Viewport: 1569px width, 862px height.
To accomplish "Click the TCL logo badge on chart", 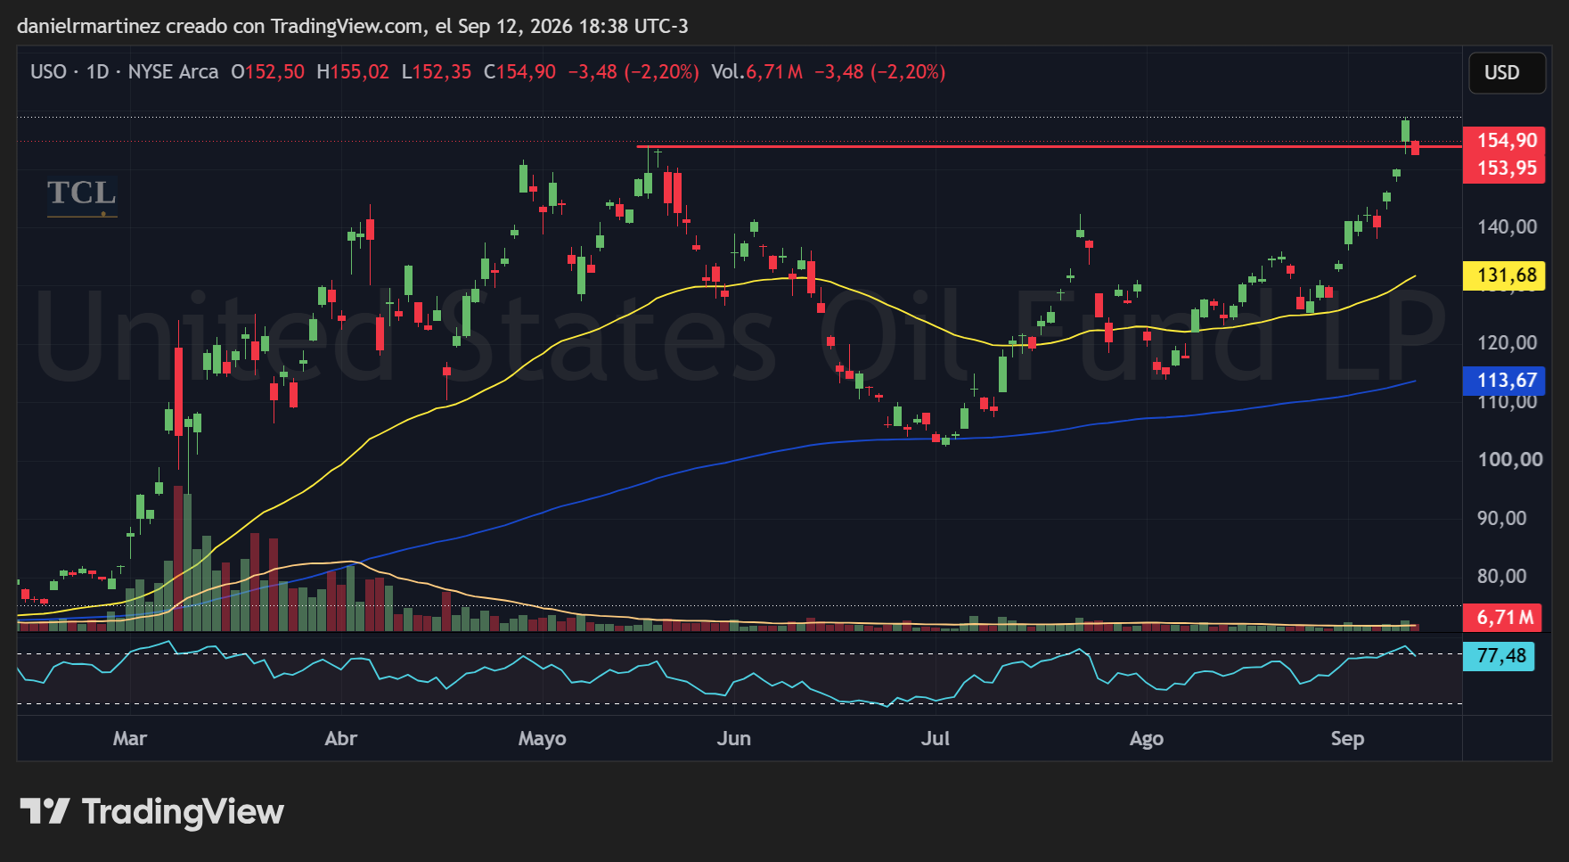I will click(x=82, y=195).
